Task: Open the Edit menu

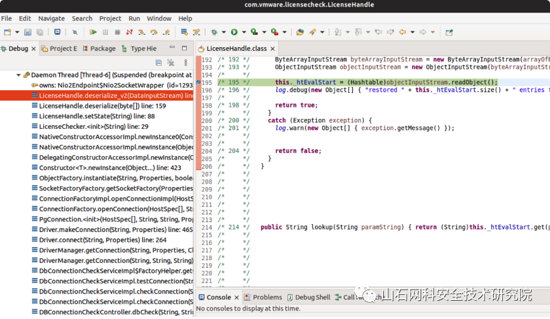Action: point(25,18)
